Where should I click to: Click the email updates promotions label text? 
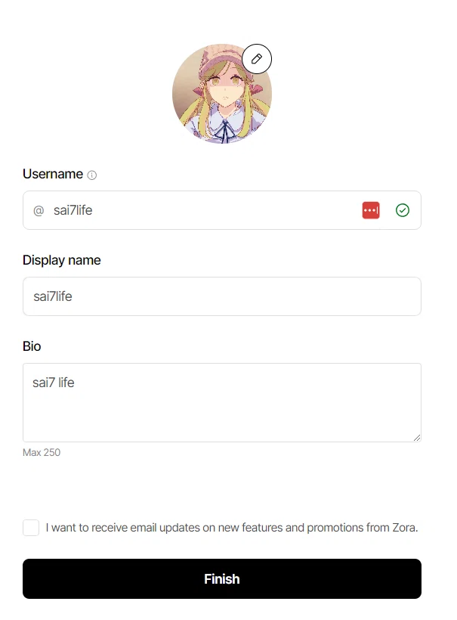231,528
